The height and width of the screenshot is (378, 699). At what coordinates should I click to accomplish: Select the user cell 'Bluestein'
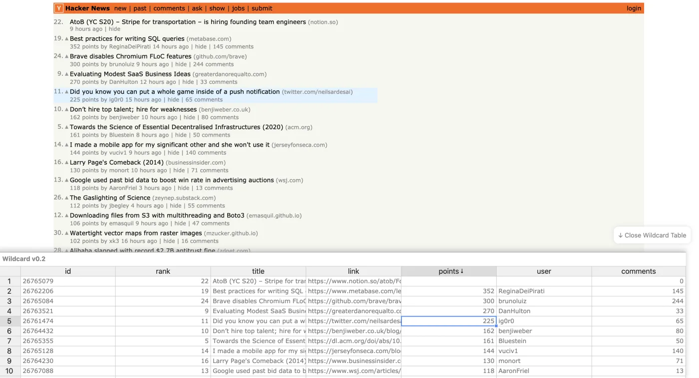544,341
